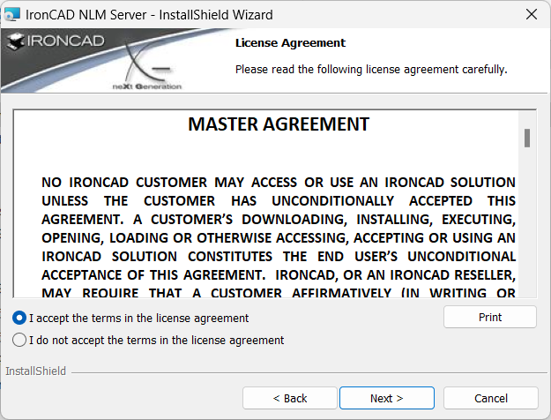The image size is (551, 420).
Task: Click the license text scrollbar thumb
Action: point(527,138)
